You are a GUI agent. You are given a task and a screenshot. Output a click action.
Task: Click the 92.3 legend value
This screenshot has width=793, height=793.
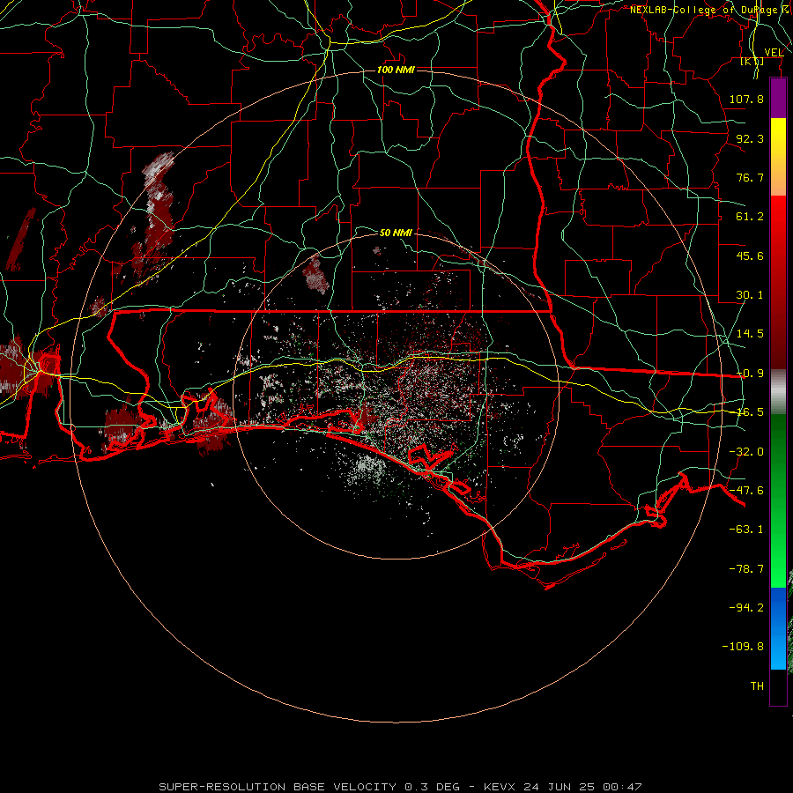tap(750, 138)
